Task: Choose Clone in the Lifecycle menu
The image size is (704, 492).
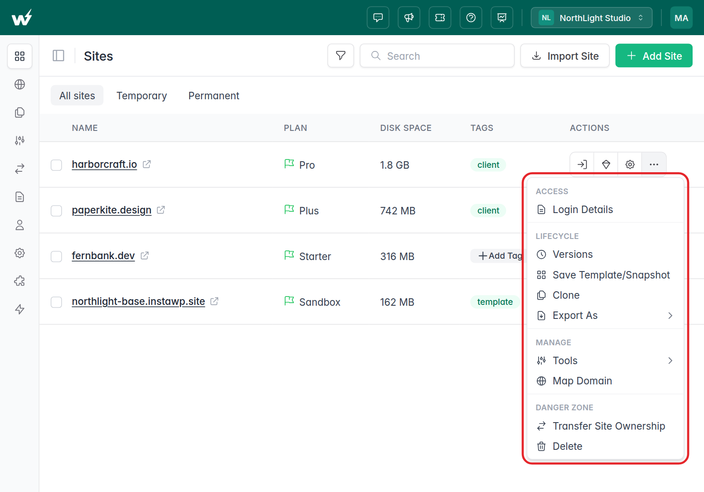Action: [605, 295]
